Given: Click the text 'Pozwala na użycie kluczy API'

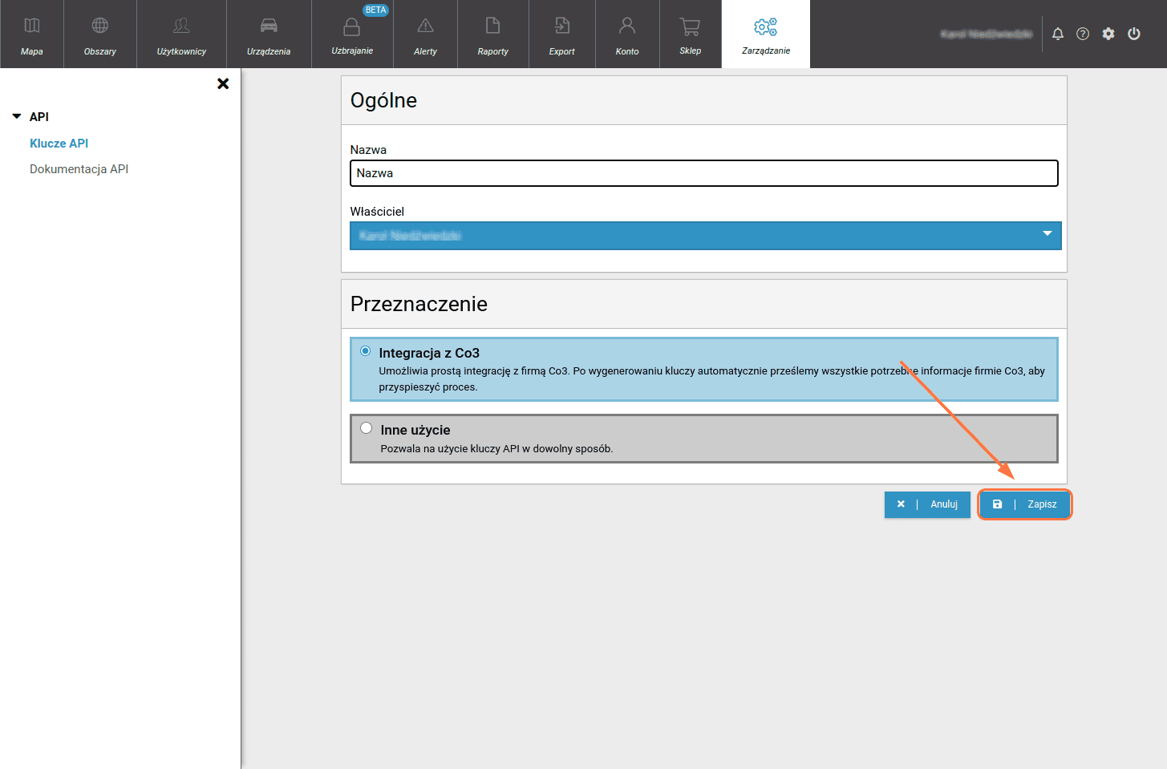Looking at the screenshot, I should 450,449.
